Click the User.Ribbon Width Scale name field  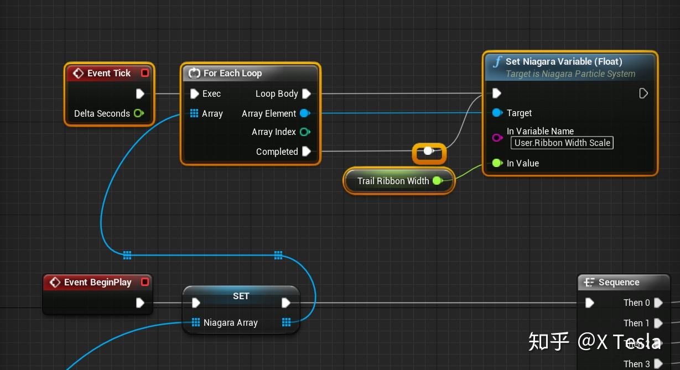click(561, 143)
